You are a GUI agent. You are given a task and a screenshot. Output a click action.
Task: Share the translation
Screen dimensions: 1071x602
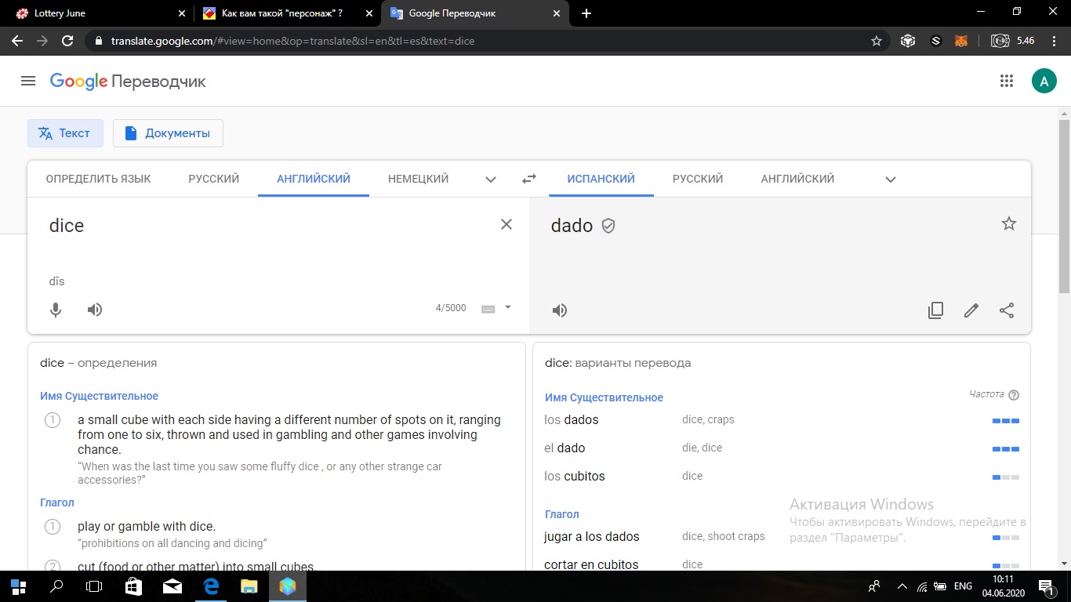pos(1007,310)
